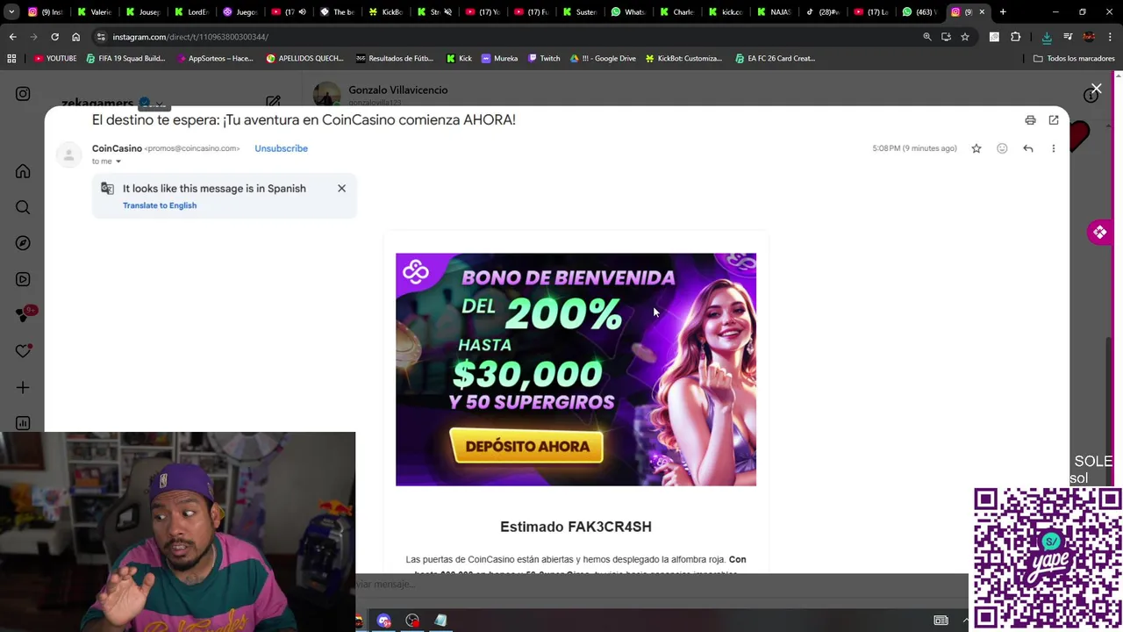Open the EA FC 26 Card Creator bookmark
The image size is (1123, 632).
coord(775,59)
